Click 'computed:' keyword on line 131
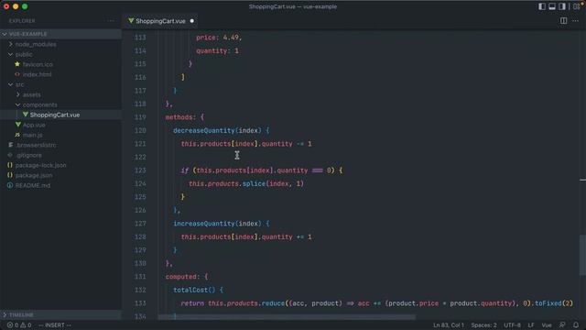The image size is (586, 330). point(183,277)
